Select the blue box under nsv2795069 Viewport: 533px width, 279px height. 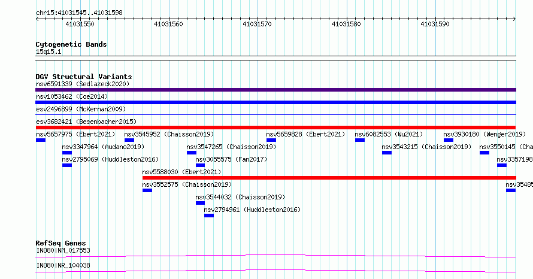(67, 165)
